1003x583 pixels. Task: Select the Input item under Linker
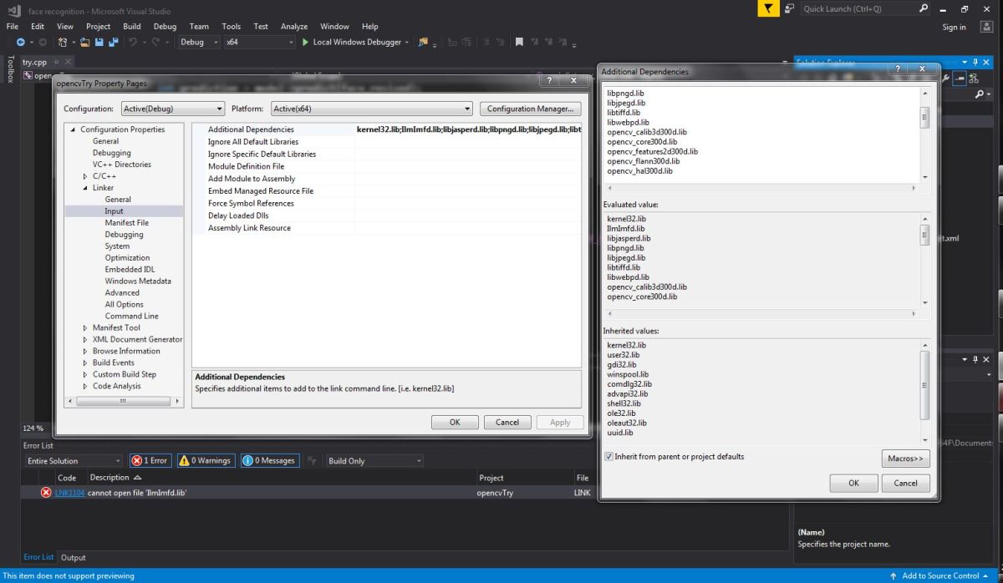114,211
